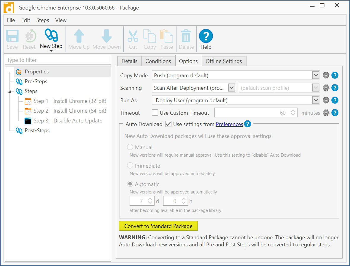Click Convert to Standard Package button
The width and height of the screenshot is (350, 266).
[x=158, y=226]
